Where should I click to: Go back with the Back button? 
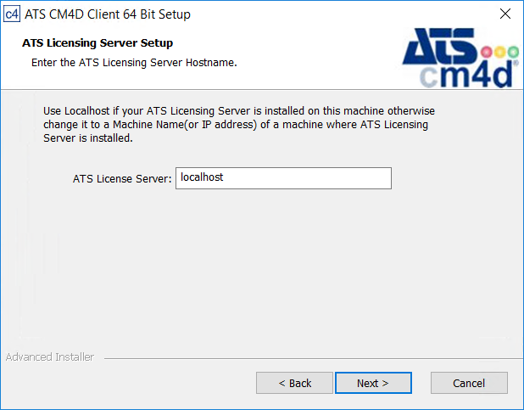tap(295, 383)
